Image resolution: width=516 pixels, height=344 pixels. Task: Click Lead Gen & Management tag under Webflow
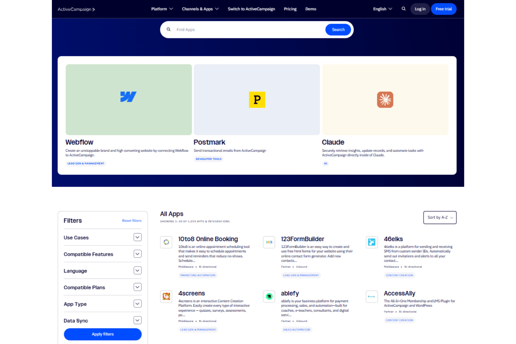tap(86, 163)
